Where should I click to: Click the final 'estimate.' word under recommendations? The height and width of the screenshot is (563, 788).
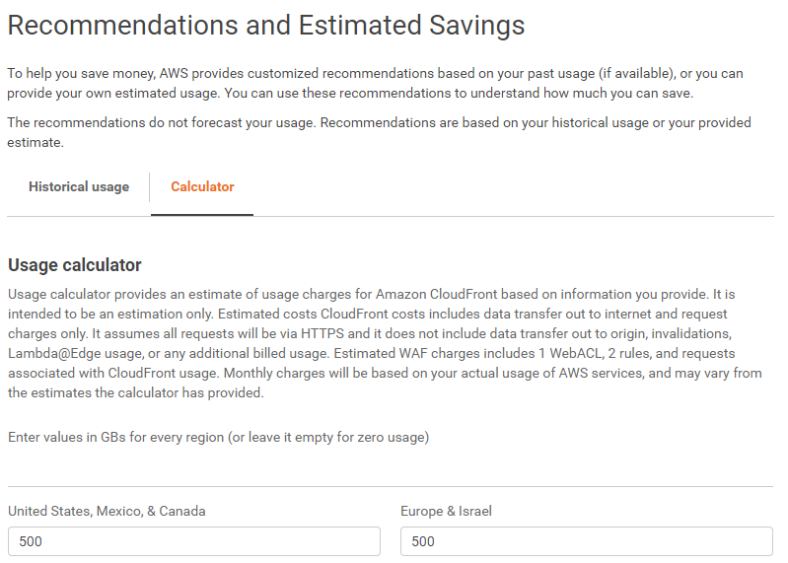click(36, 143)
